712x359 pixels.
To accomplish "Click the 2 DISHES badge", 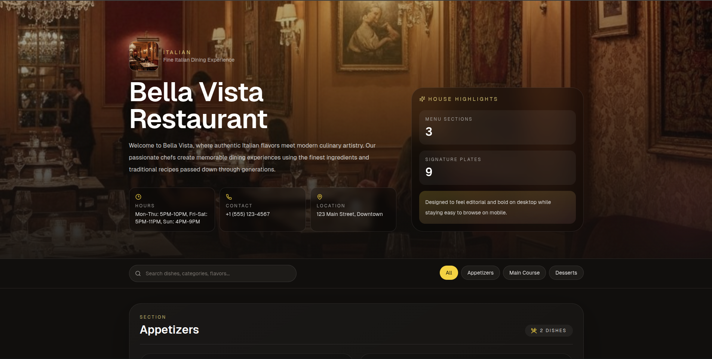I will 549,331.
